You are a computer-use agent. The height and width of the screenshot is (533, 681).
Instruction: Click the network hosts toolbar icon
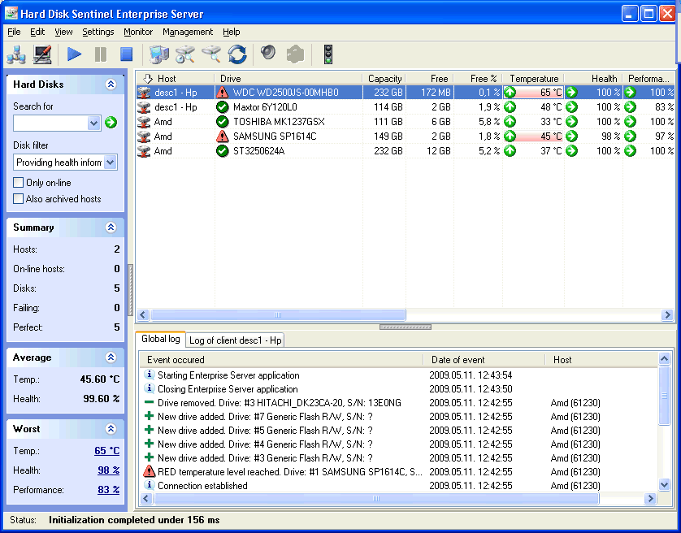[x=16, y=54]
